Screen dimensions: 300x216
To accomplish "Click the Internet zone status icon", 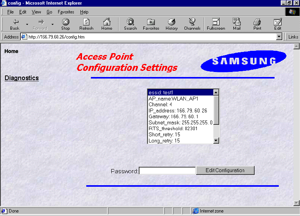I will (x=196, y=211).
